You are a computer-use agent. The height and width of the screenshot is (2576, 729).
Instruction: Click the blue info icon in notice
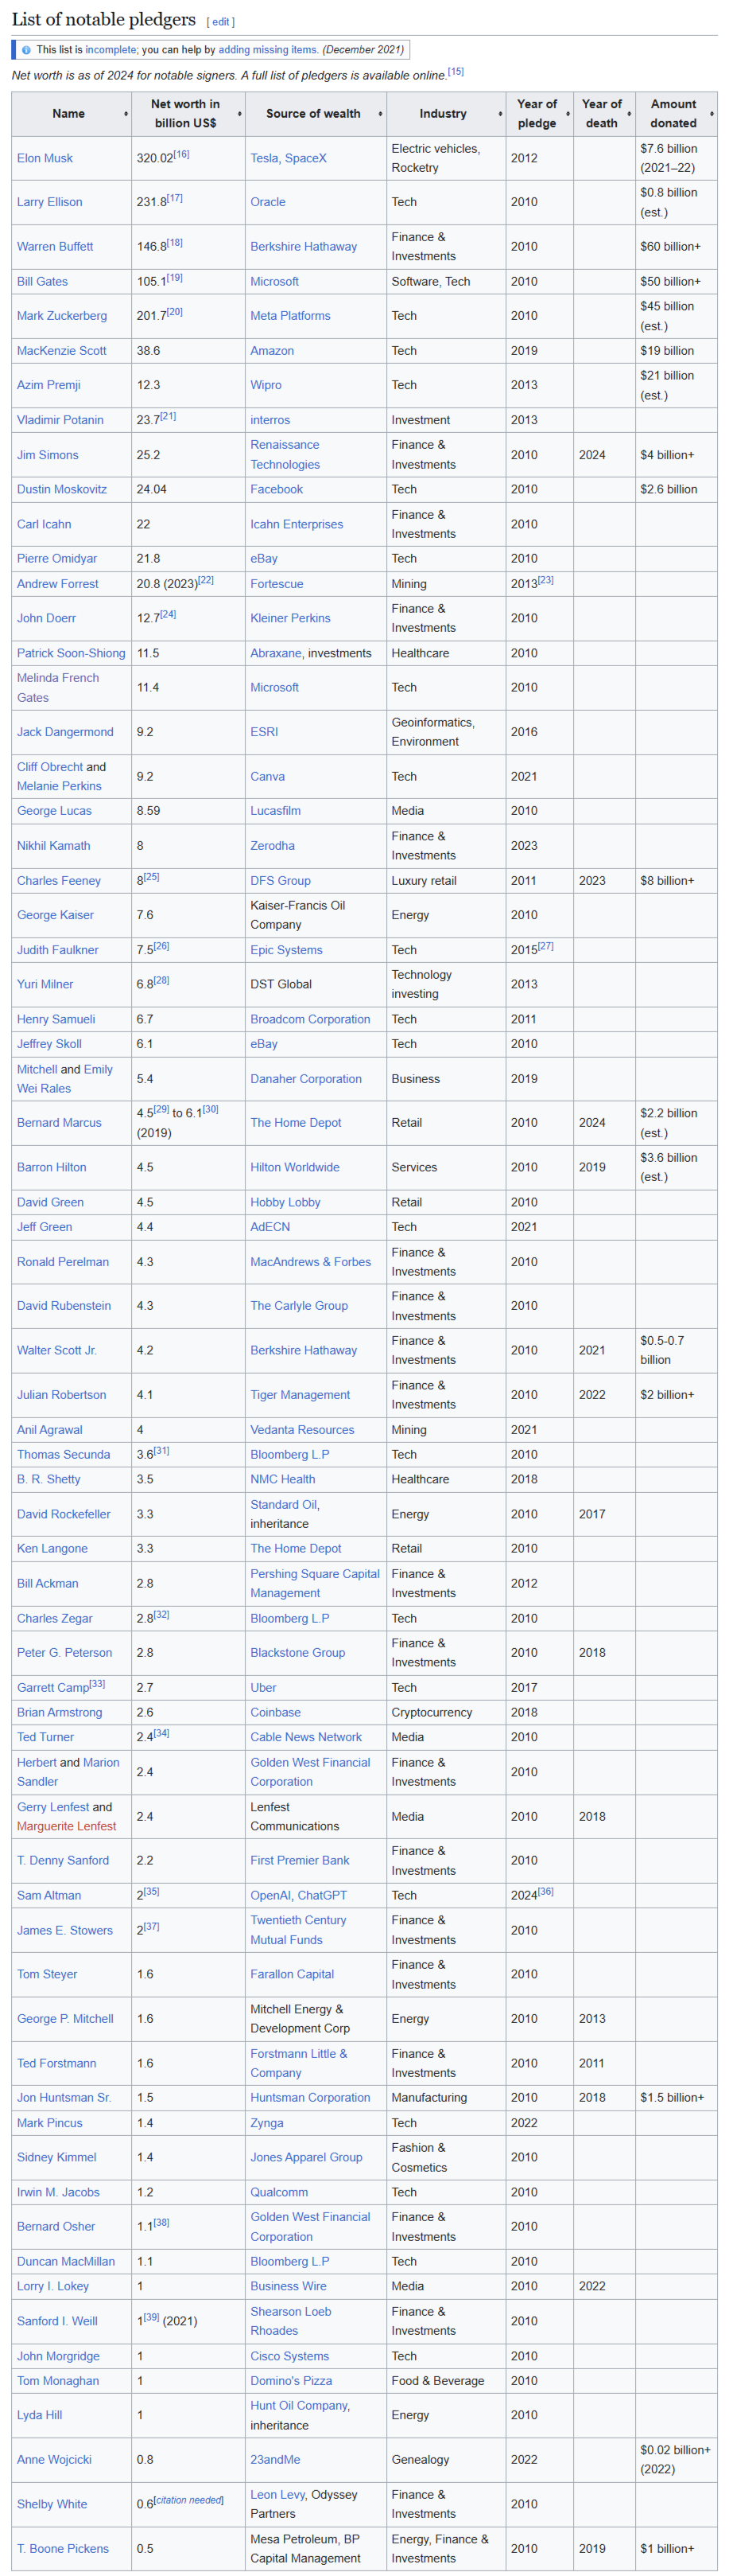click(26, 50)
